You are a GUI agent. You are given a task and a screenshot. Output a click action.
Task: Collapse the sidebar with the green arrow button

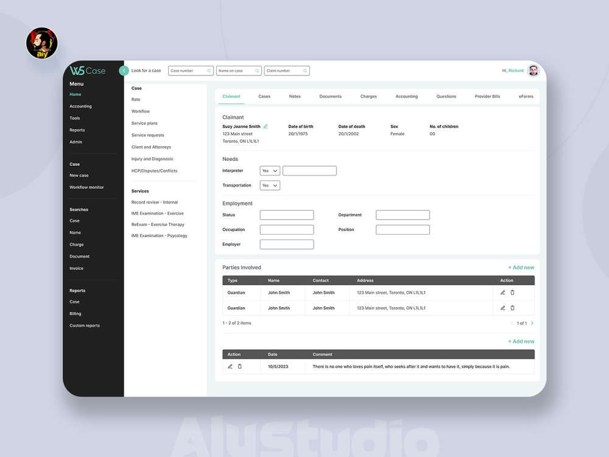point(124,71)
